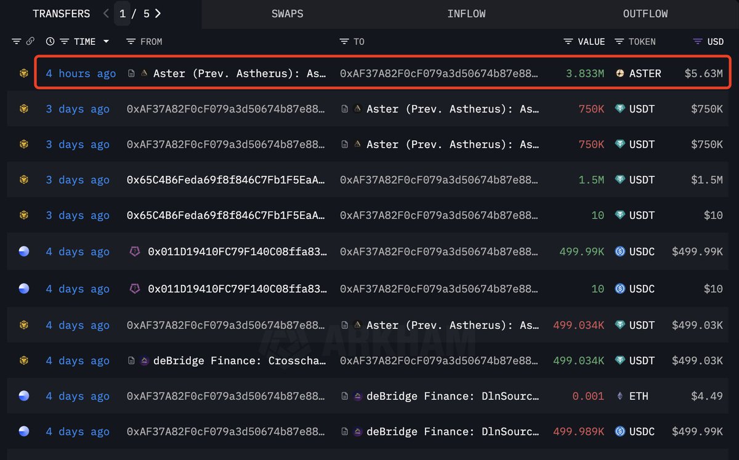Open 0x65C4B6Feda69... sender in 1.5M row
The width and height of the screenshot is (739, 460).
pos(226,180)
